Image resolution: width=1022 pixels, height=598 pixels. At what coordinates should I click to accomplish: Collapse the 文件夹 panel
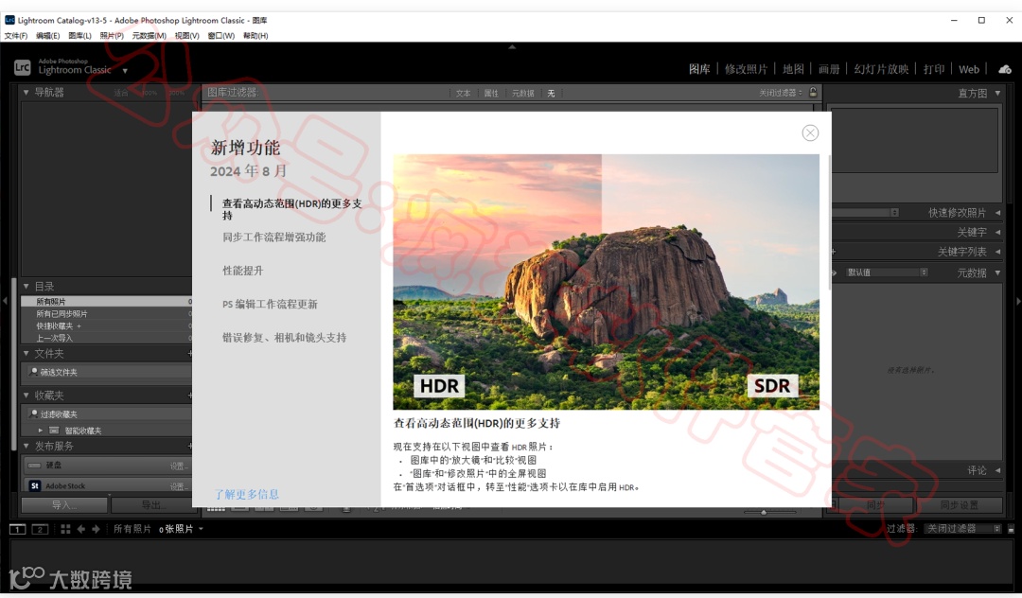pyautogui.click(x=26, y=353)
